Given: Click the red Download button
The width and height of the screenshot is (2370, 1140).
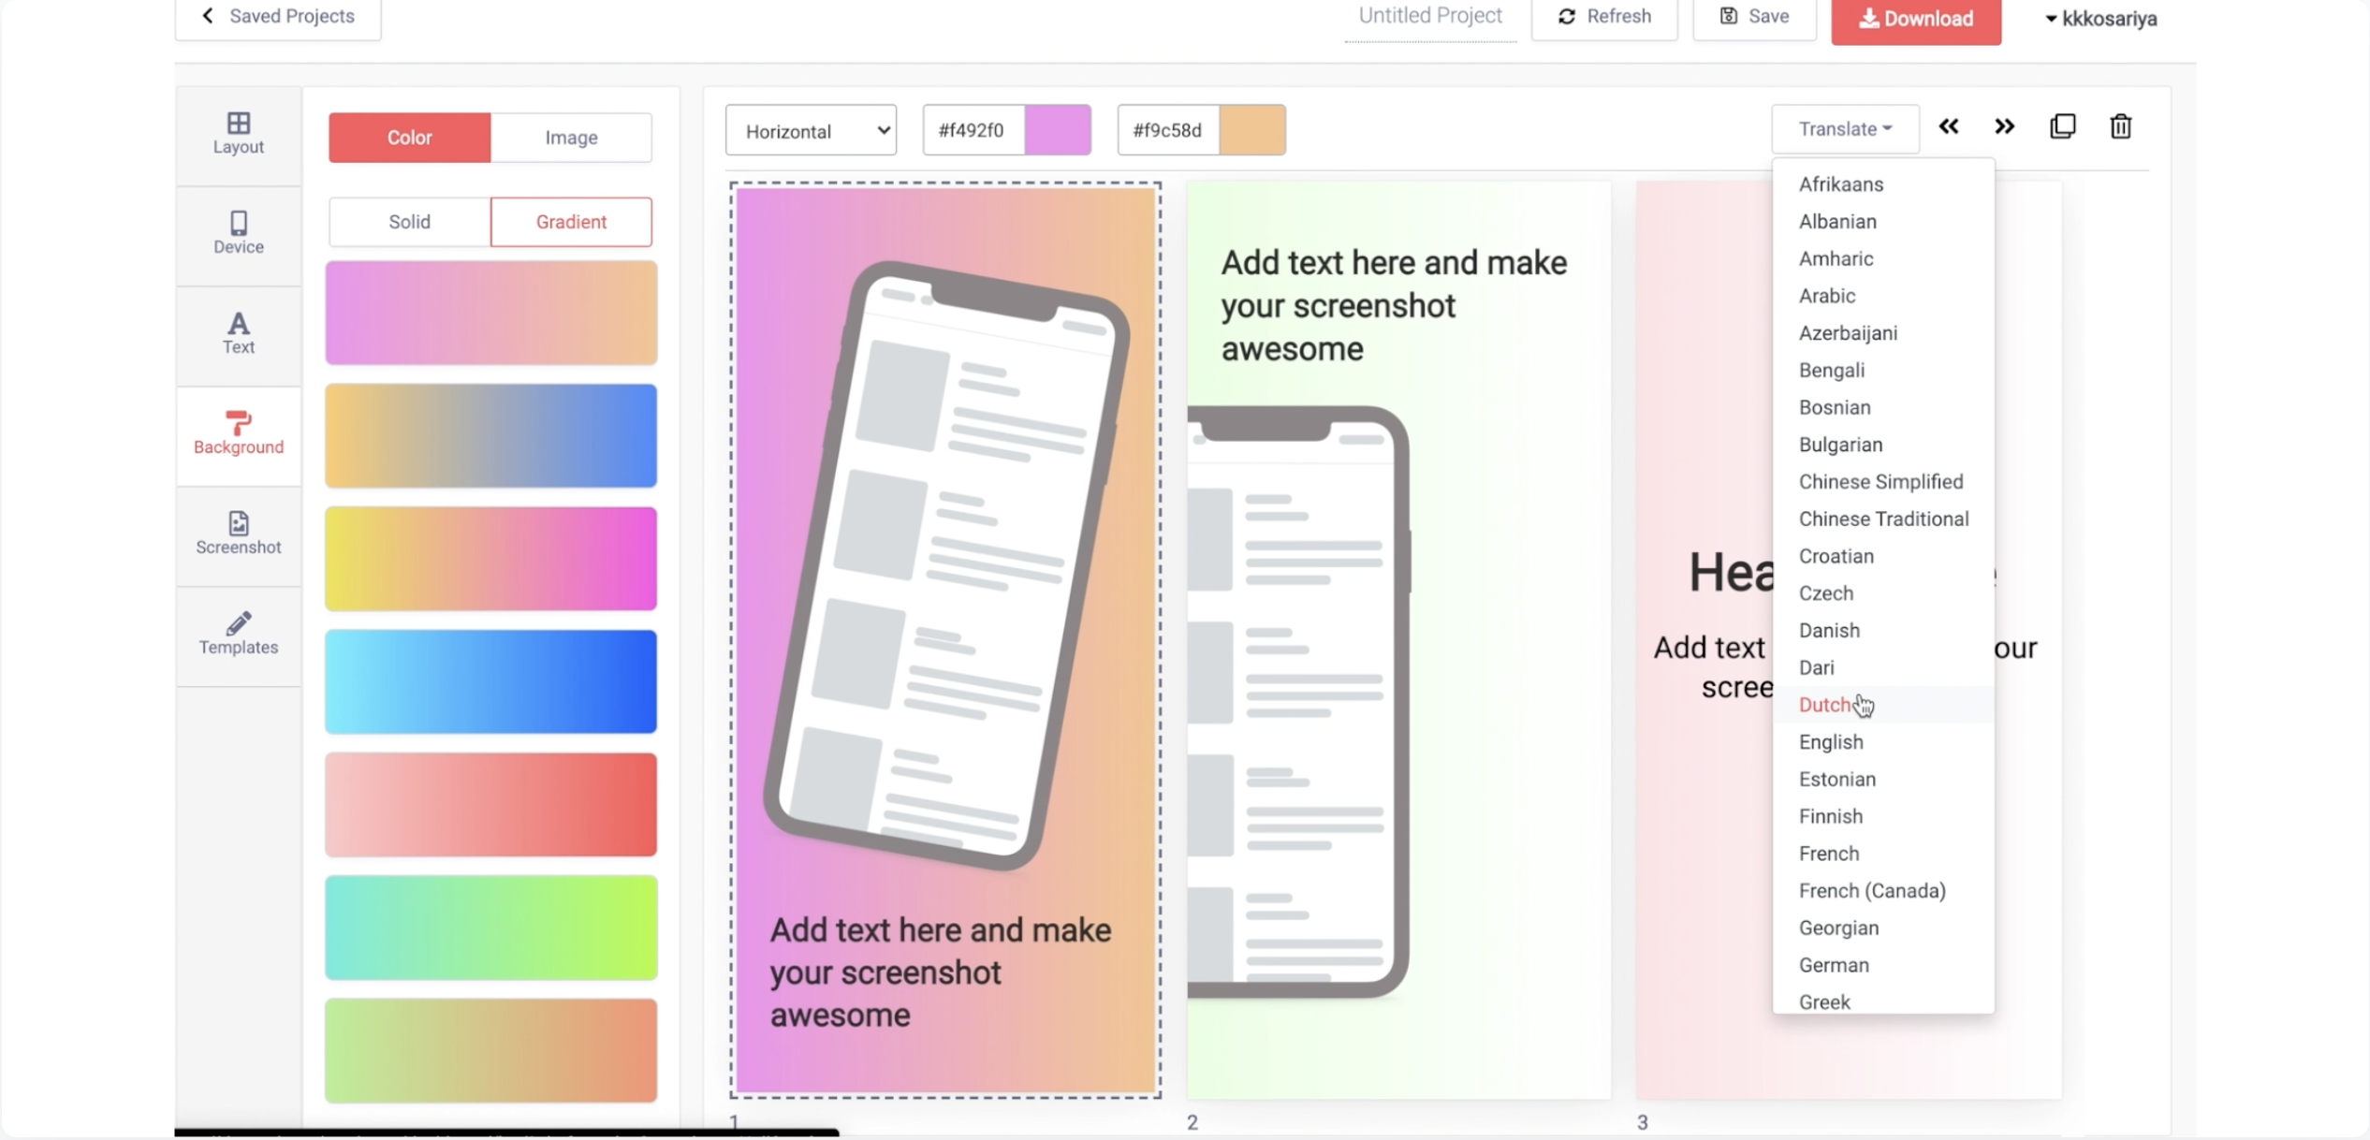Looking at the screenshot, I should (x=1915, y=19).
